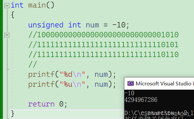Click the comment ending in 110110

(x=104, y=55)
